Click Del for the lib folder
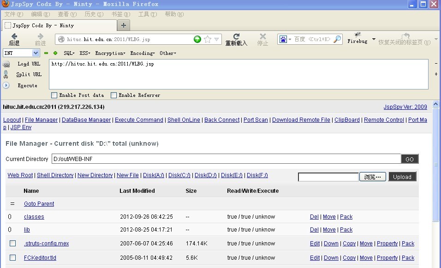This screenshot has height=268, width=441. point(314,230)
